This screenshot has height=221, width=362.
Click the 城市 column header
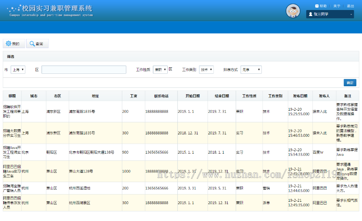pos(34,96)
